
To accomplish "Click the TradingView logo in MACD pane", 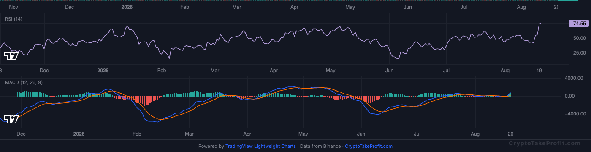I will click(11, 120).
